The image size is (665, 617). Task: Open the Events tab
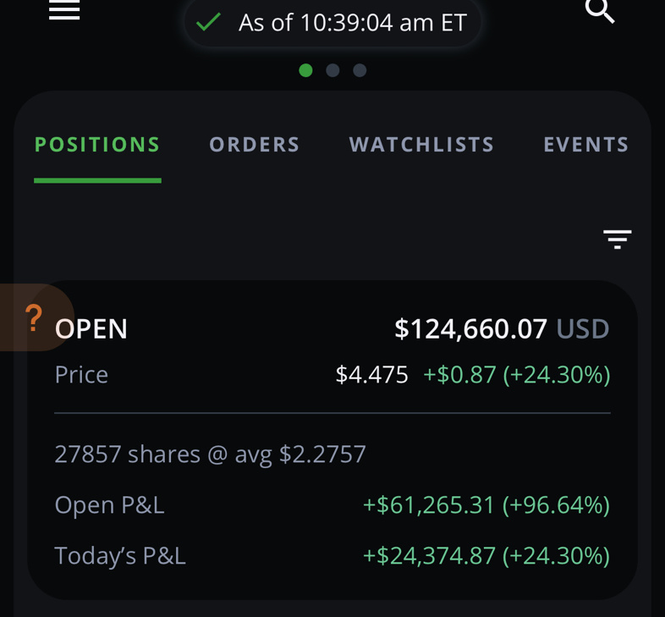point(586,145)
